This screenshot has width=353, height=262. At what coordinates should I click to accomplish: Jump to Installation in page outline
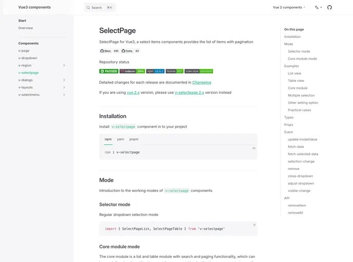click(292, 37)
